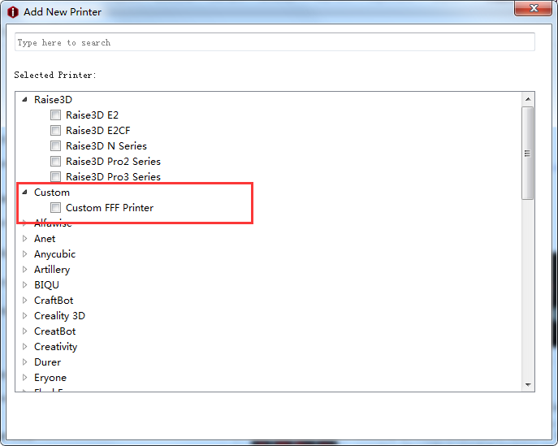The height and width of the screenshot is (446, 558).
Task: Check the Raise3D E2 checkbox
Action: (55, 115)
